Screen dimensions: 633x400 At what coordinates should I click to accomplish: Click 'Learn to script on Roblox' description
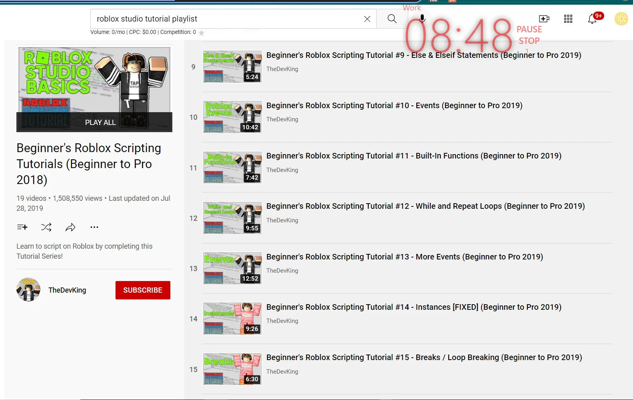point(84,251)
